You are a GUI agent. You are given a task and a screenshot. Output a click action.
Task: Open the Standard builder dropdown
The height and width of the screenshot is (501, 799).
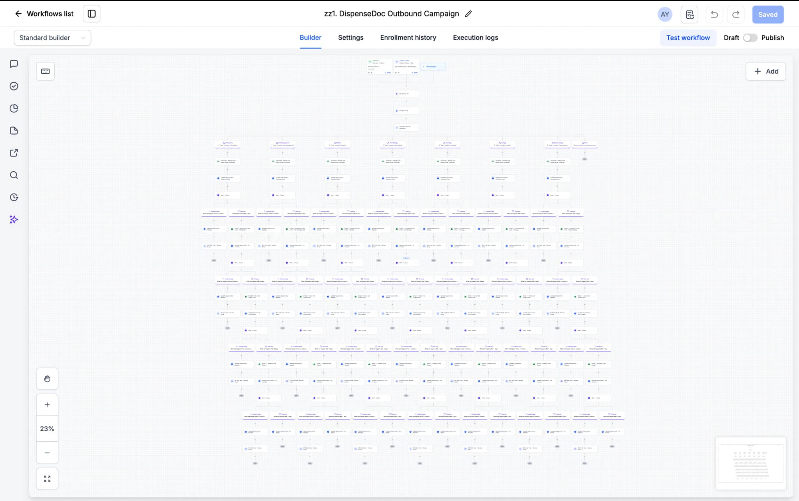click(52, 38)
